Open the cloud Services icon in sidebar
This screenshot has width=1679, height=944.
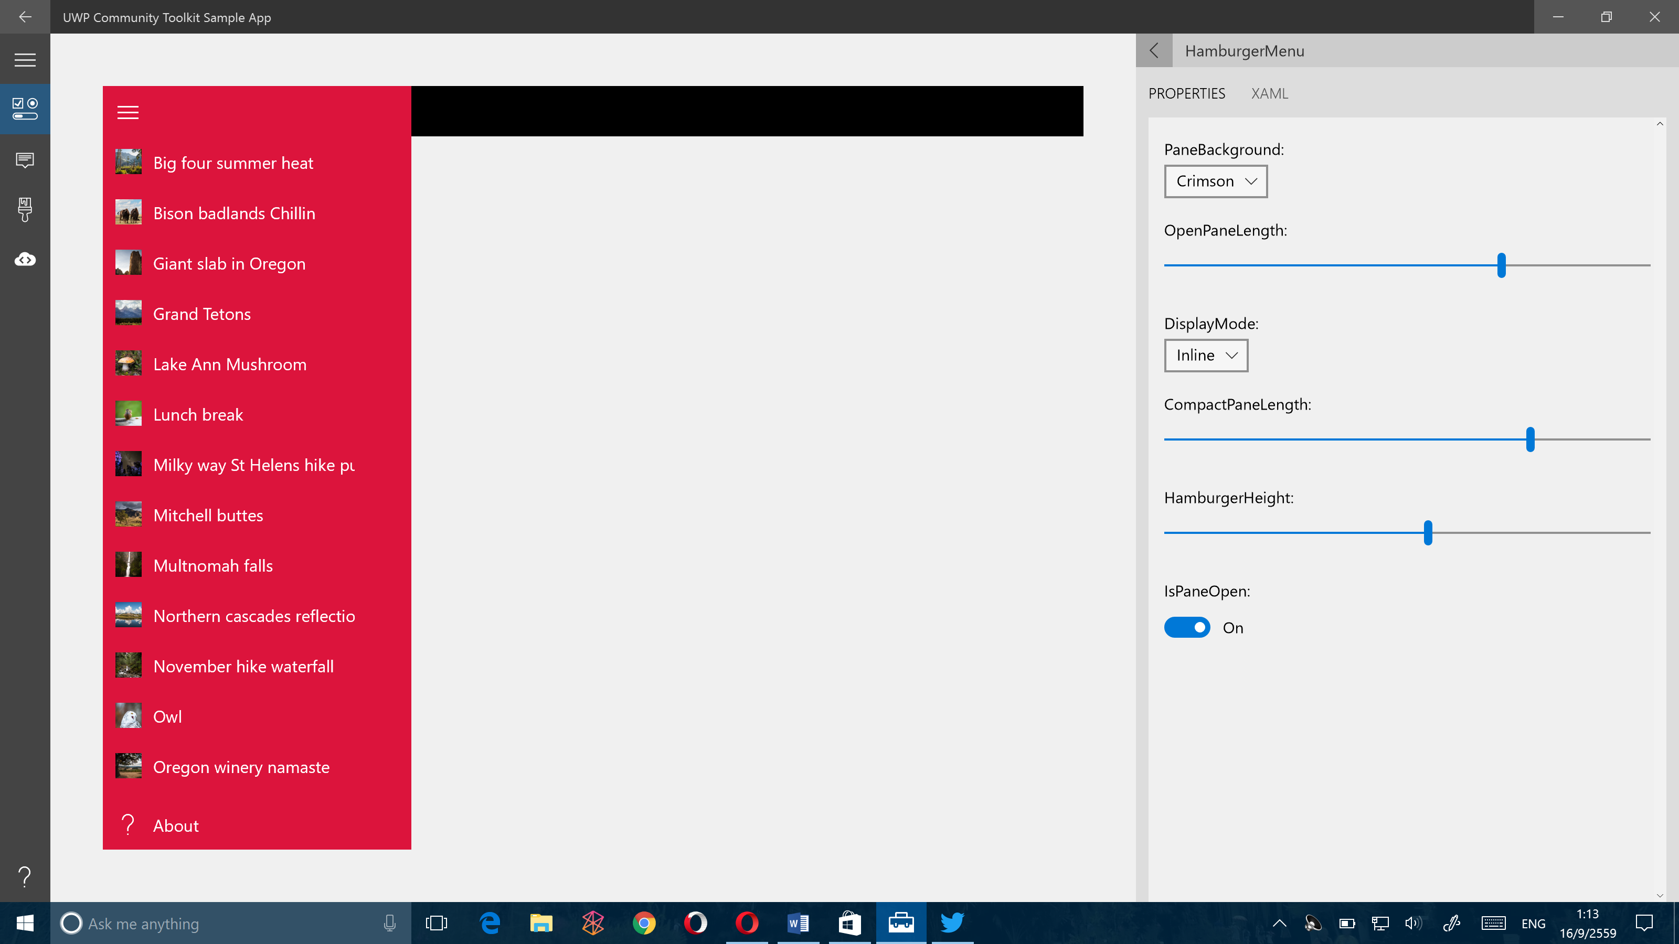pos(25,259)
